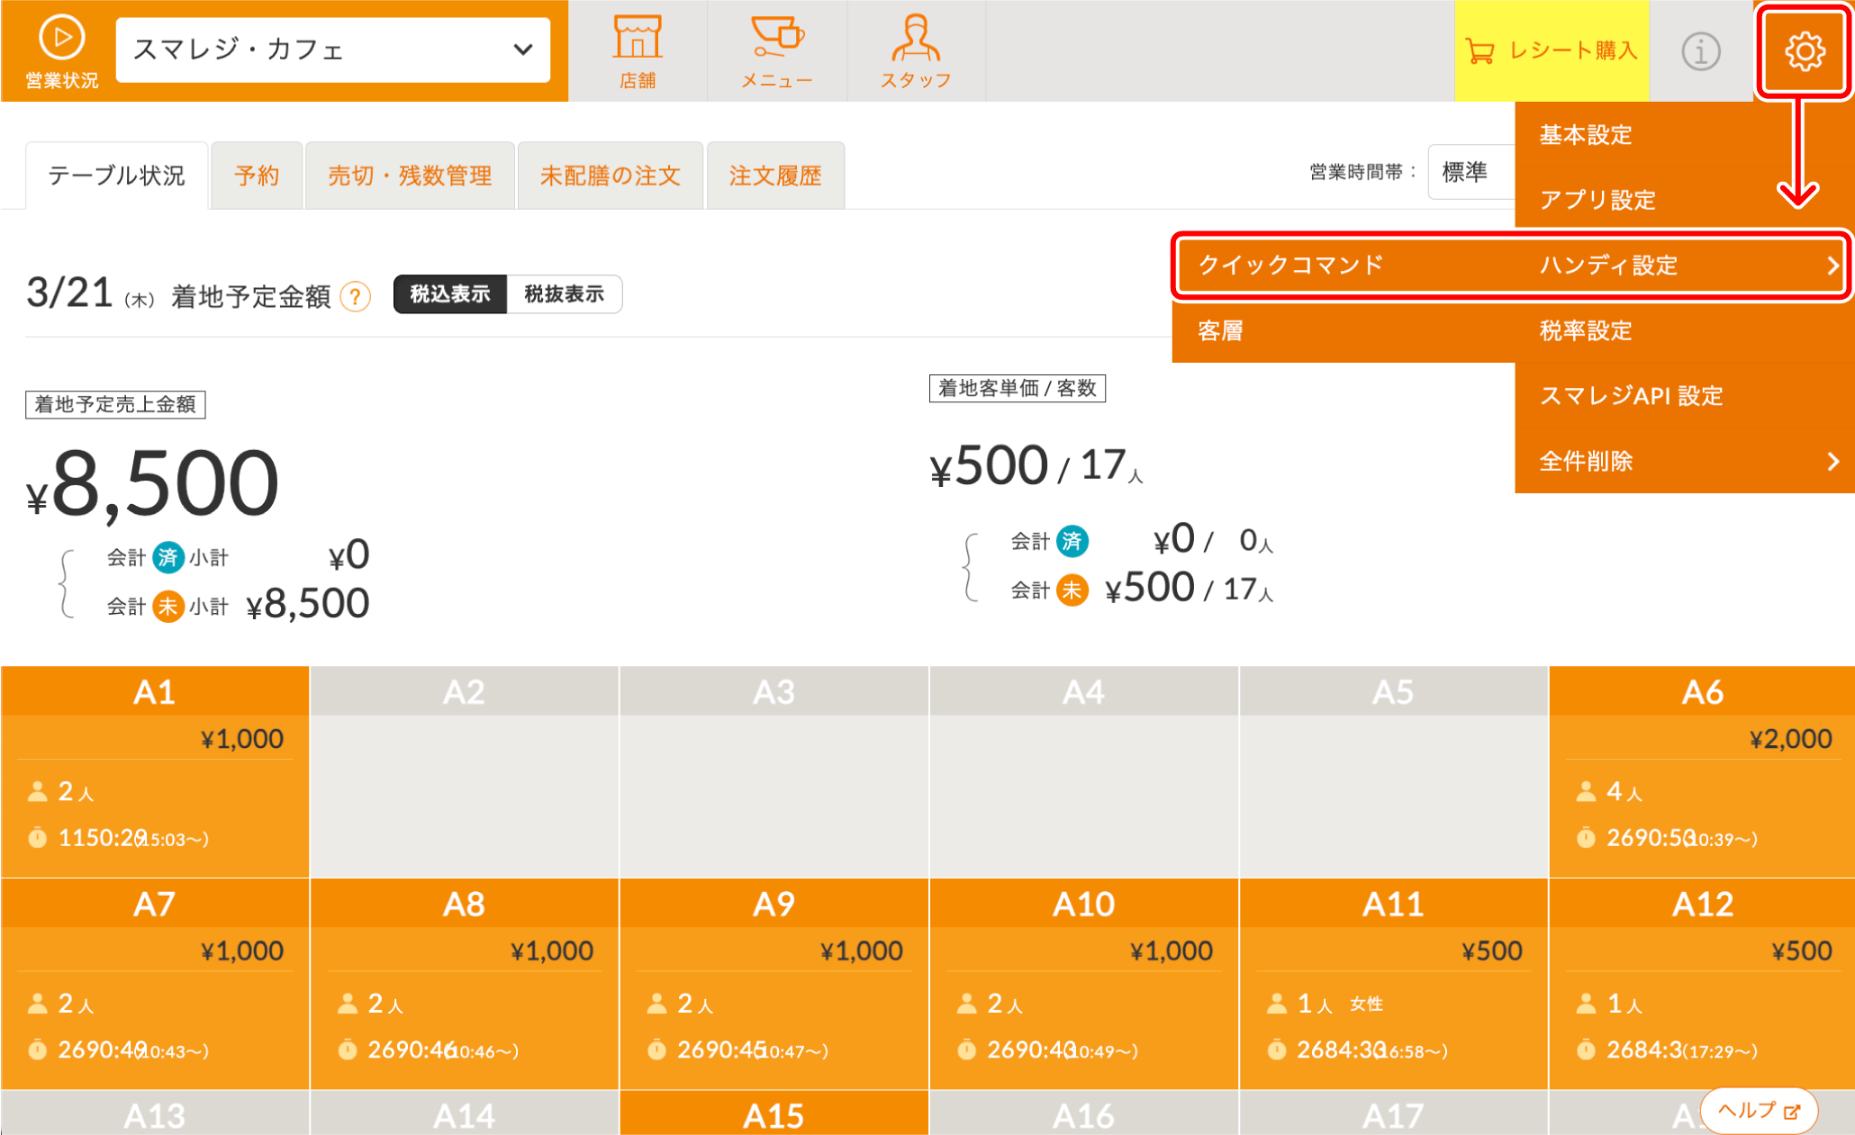This screenshot has width=1855, height=1135.
Task: Open table A1 card header
Action: (155, 691)
